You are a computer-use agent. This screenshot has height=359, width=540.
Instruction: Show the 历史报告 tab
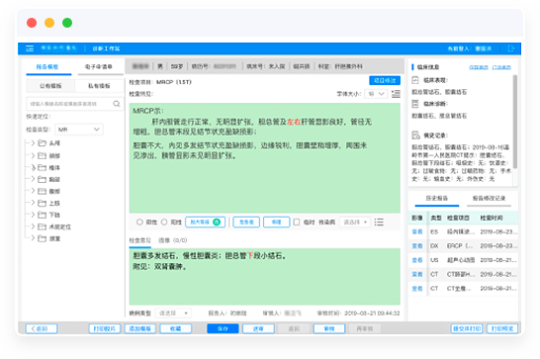(437, 198)
